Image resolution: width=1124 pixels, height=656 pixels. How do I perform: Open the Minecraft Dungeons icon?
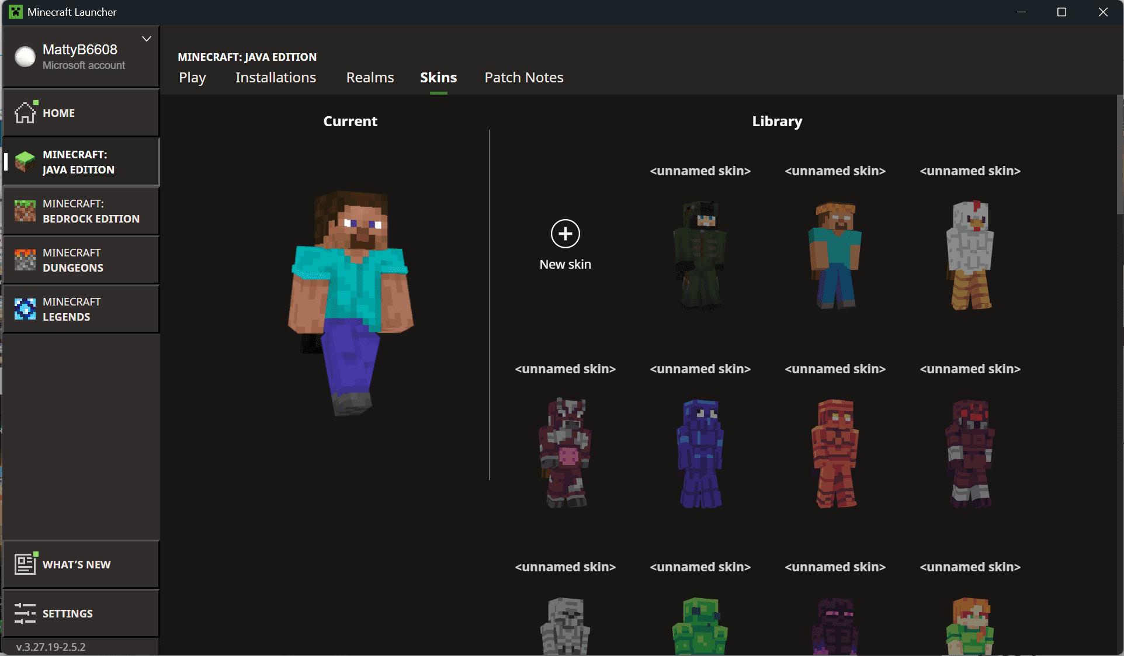[25, 260]
